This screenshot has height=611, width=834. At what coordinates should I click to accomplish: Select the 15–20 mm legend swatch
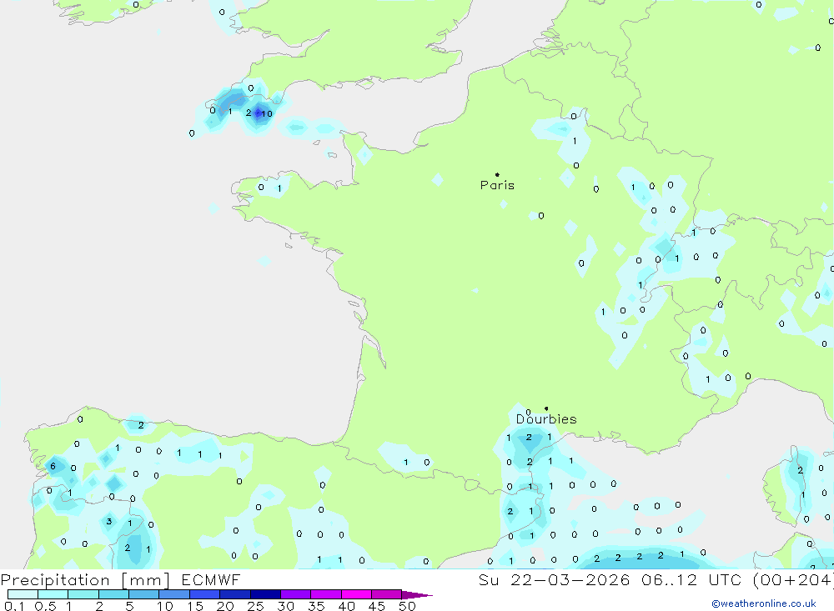pos(205,594)
